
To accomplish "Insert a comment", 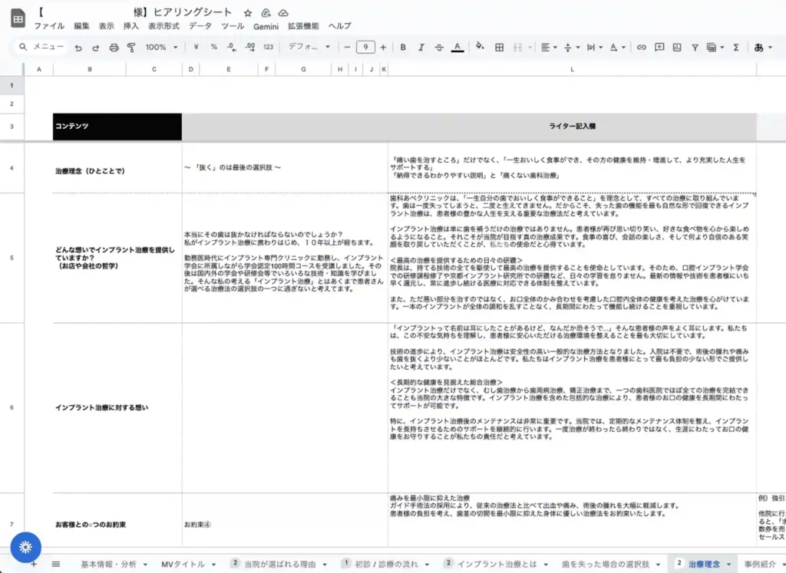I will coord(659,47).
